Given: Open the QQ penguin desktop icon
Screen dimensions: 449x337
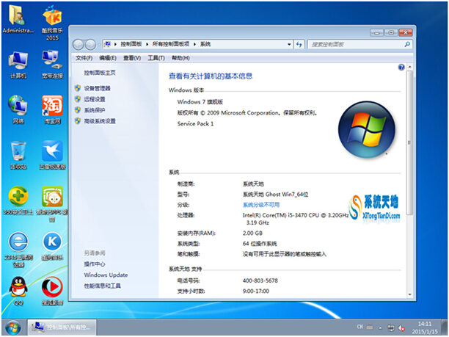Looking at the screenshot, I should point(18,287).
